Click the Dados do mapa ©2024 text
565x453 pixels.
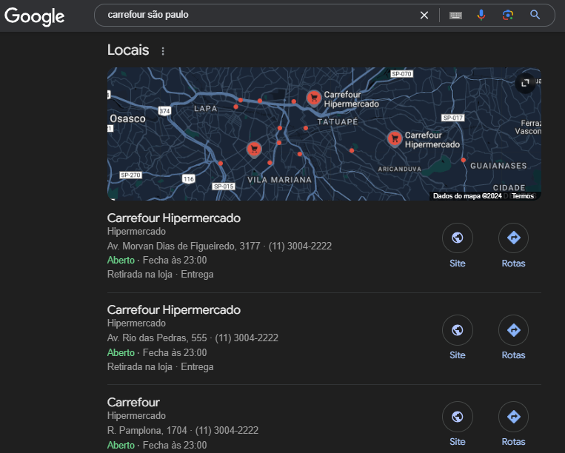[x=467, y=196]
